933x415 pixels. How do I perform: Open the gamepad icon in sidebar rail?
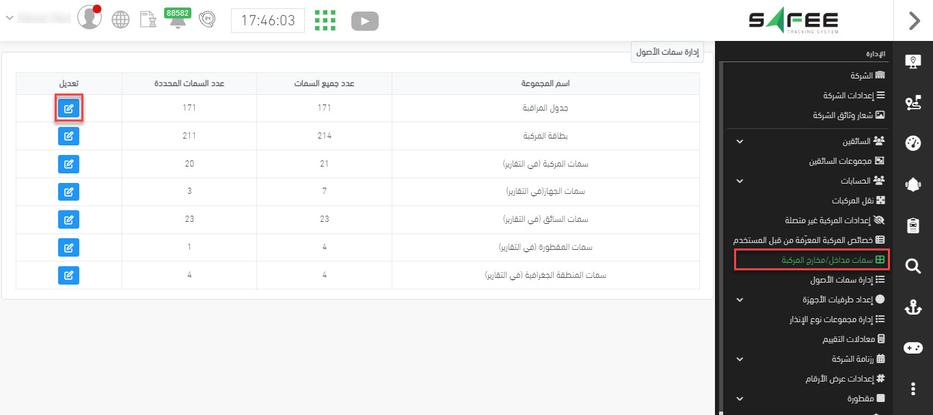(x=913, y=348)
